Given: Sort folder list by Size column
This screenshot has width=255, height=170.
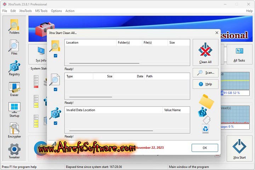Looking at the screenshot, I should click(x=179, y=42).
